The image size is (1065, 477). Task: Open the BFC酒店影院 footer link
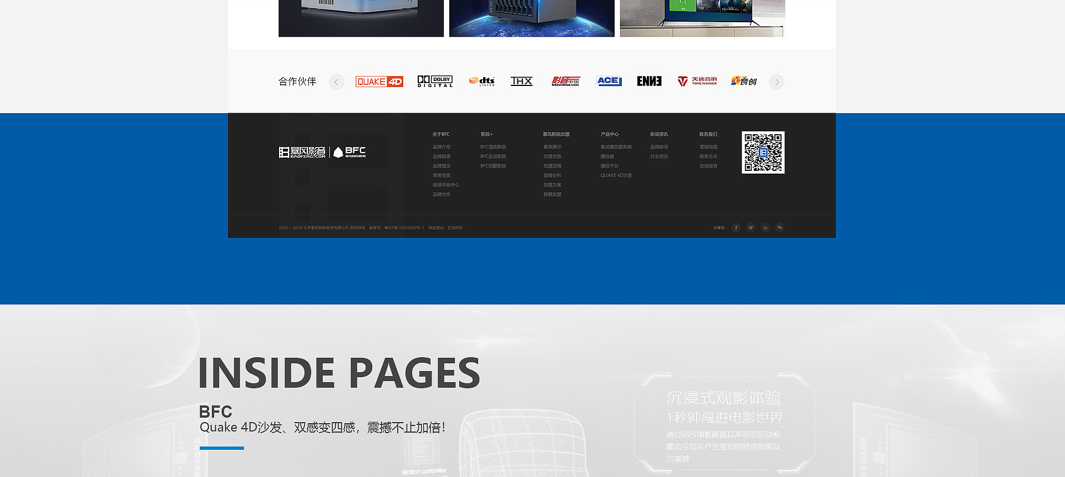pyautogui.click(x=493, y=147)
